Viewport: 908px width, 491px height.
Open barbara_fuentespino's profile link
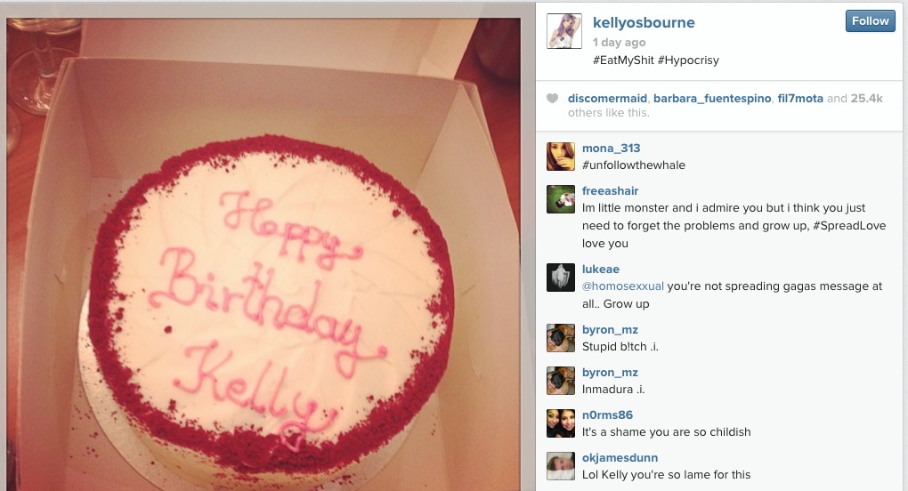point(712,99)
